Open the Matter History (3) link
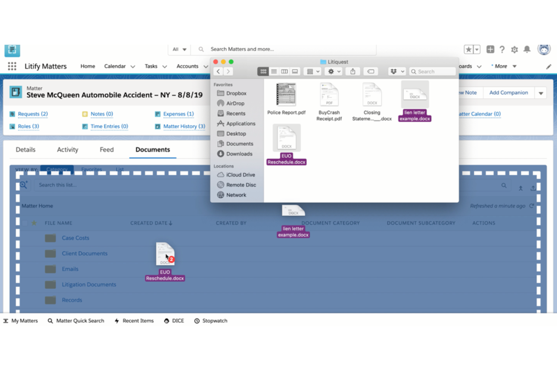The height and width of the screenshot is (371, 557). point(184,126)
